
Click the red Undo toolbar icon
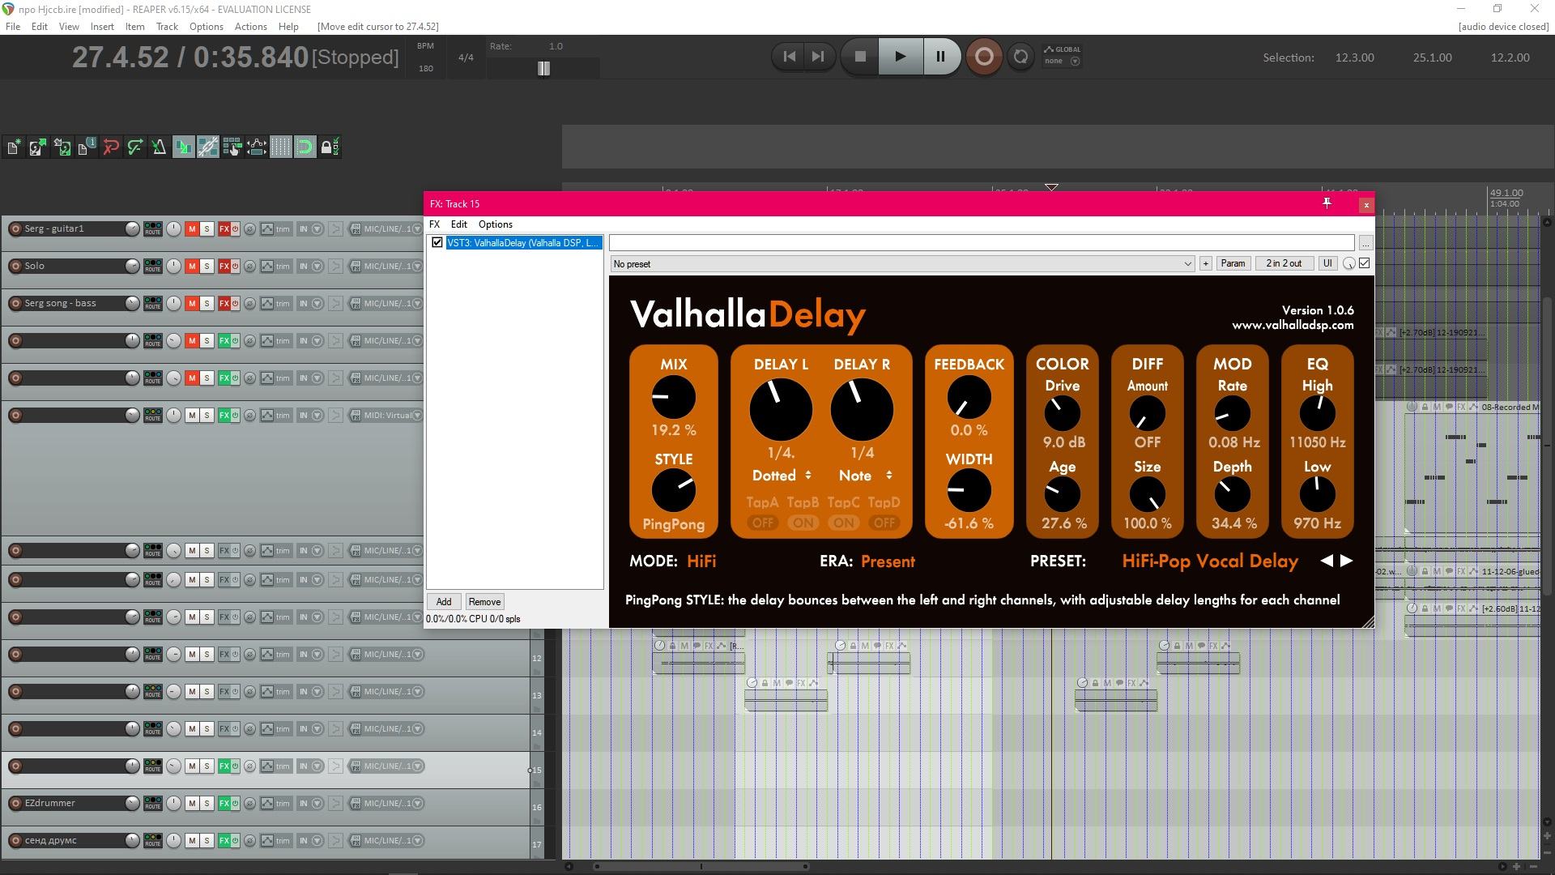point(111,147)
